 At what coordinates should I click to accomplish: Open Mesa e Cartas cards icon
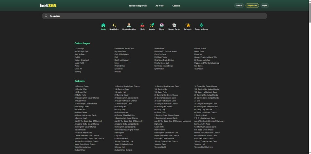174,25
